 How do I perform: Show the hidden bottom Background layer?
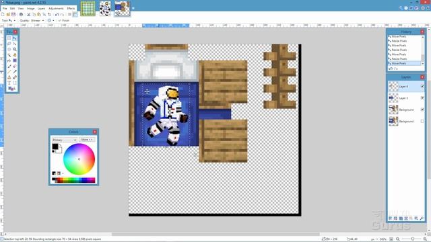pos(422,121)
